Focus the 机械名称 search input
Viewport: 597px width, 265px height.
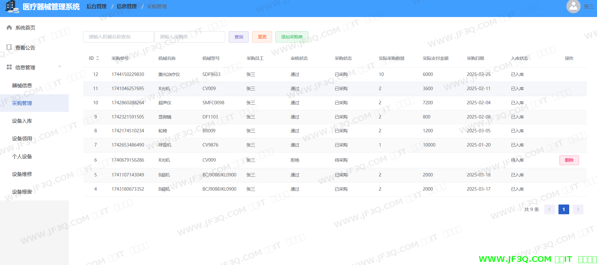pyautogui.click(x=118, y=37)
